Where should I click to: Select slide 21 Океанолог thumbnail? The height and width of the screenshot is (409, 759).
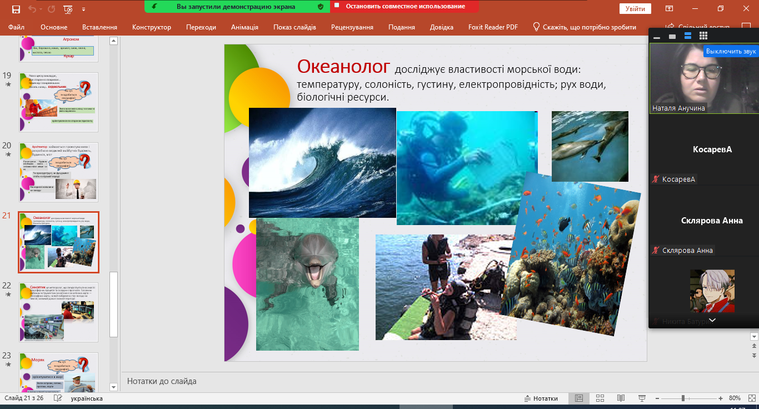point(58,242)
